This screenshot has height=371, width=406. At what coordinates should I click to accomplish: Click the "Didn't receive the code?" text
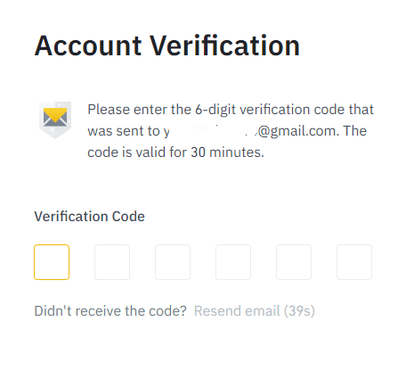(x=110, y=311)
